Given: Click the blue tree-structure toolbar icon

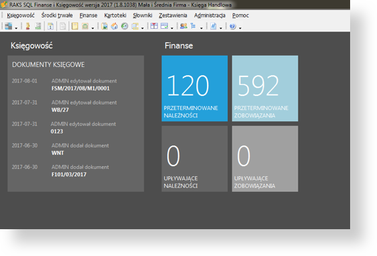Looking at the screenshot, I should [193, 26].
